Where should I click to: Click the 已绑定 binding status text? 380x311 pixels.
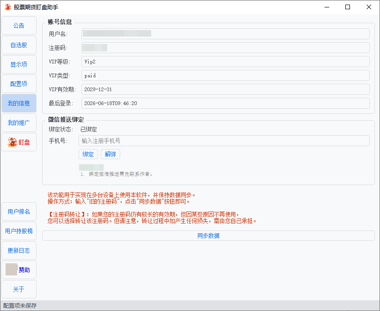pyautogui.click(x=89, y=129)
